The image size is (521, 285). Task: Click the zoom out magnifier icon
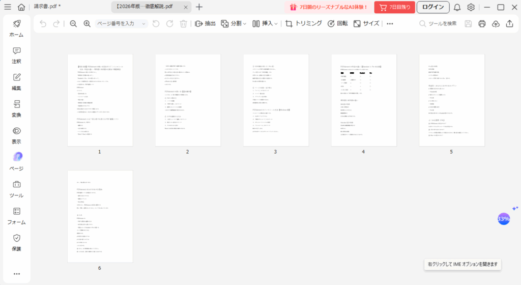tap(73, 24)
